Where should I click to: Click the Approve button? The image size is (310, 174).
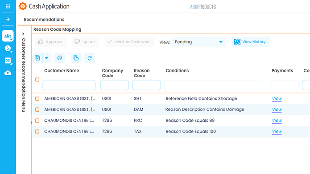[x=50, y=42]
